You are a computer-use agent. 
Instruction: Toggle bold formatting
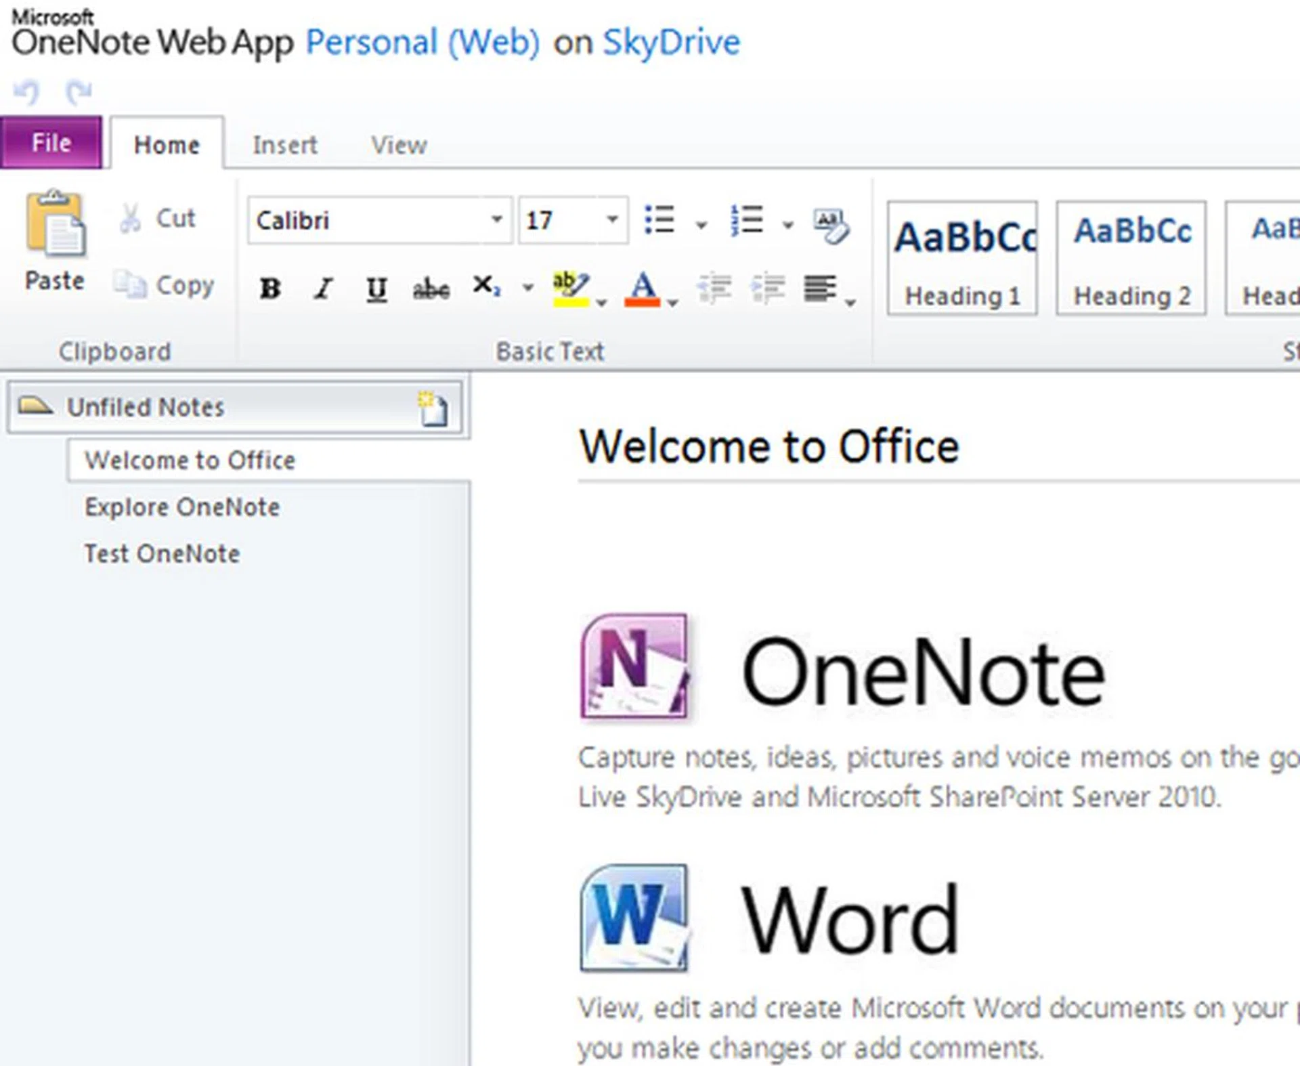(x=270, y=289)
